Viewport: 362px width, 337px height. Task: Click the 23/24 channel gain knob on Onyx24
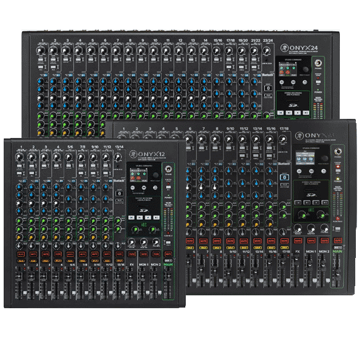coord(266,50)
